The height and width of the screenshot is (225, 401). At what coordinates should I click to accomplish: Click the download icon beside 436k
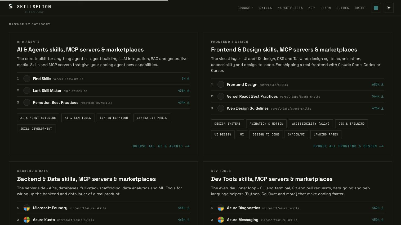point(188,91)
